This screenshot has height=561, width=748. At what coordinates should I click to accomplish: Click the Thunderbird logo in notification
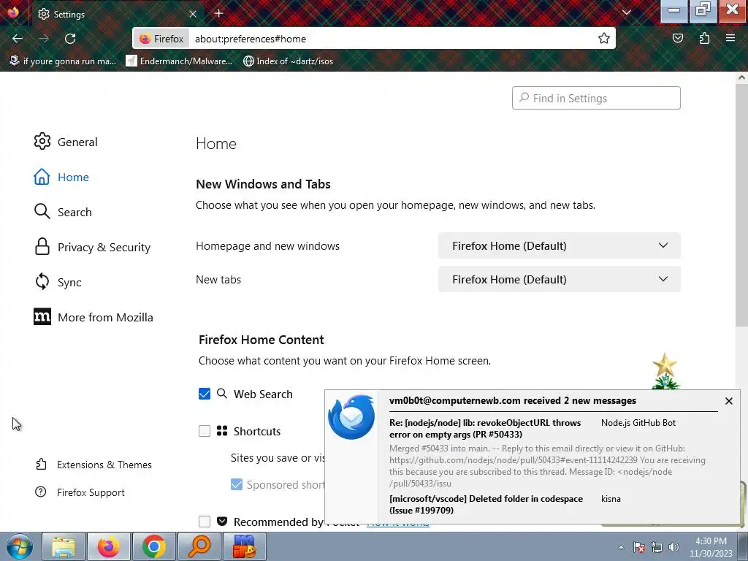pos(351,417)
